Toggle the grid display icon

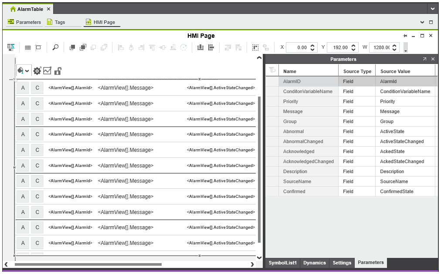click(27, 47)
